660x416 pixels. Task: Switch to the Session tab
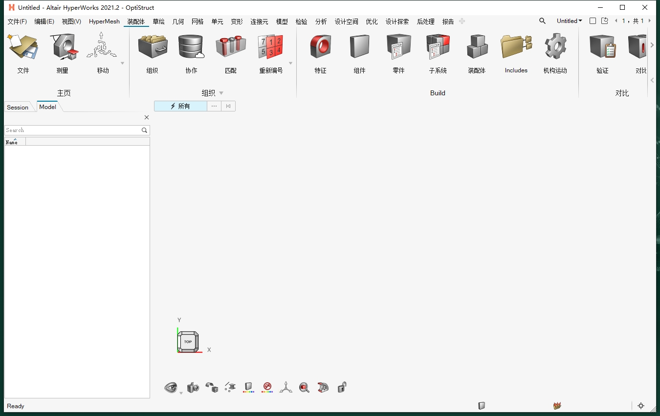tap(18, 107)
